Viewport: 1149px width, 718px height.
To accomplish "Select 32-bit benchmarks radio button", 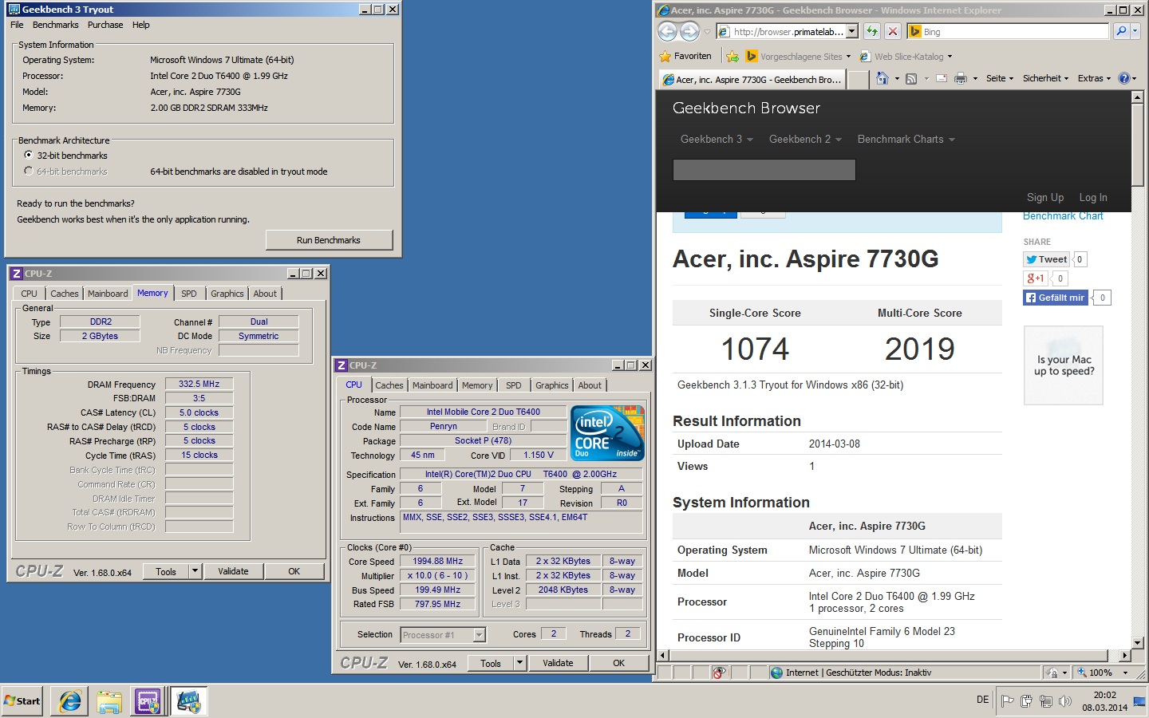I will (x=29, y=156).
